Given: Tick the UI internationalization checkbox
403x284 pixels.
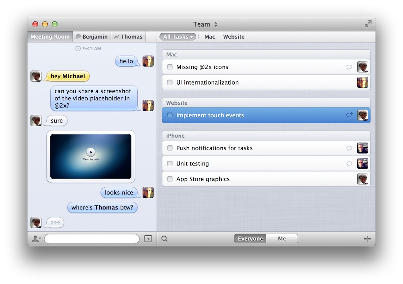Looking at the screenshot, I should tap(170, 83).
